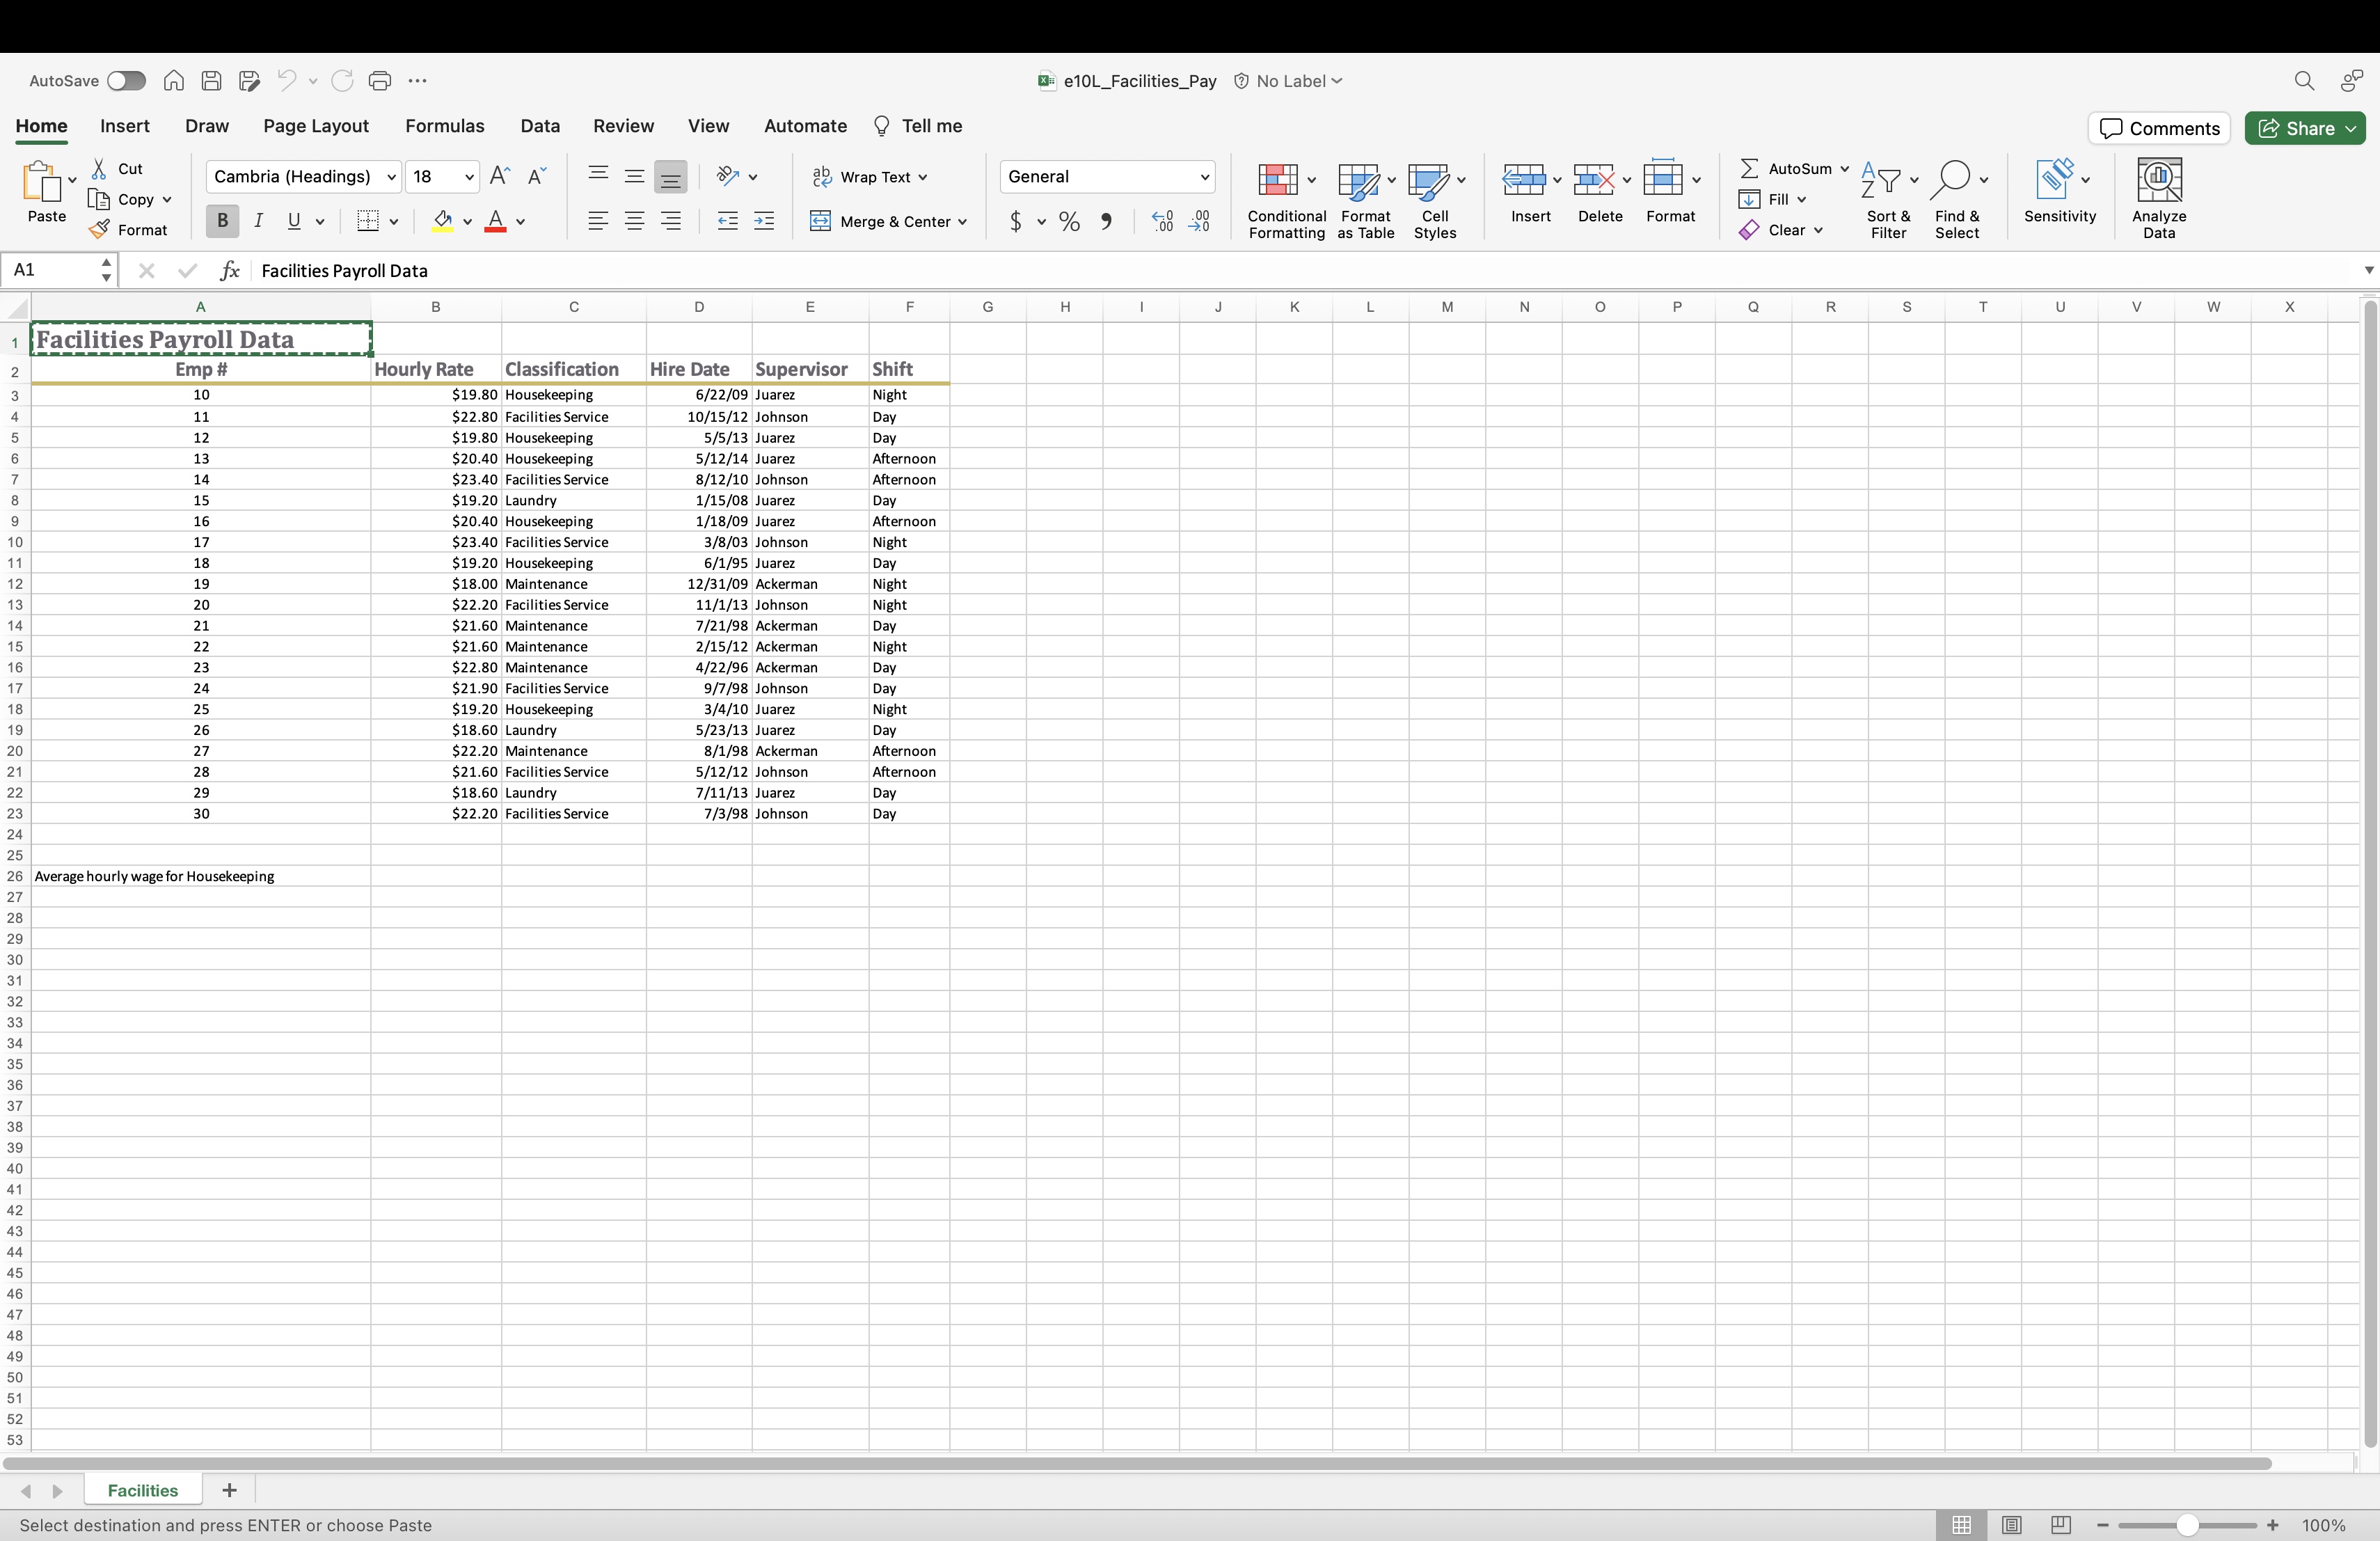Screen dimensions: 2380x1541
Task: Click the Sort & Filter icon
Action: [x=1880, y=181]
